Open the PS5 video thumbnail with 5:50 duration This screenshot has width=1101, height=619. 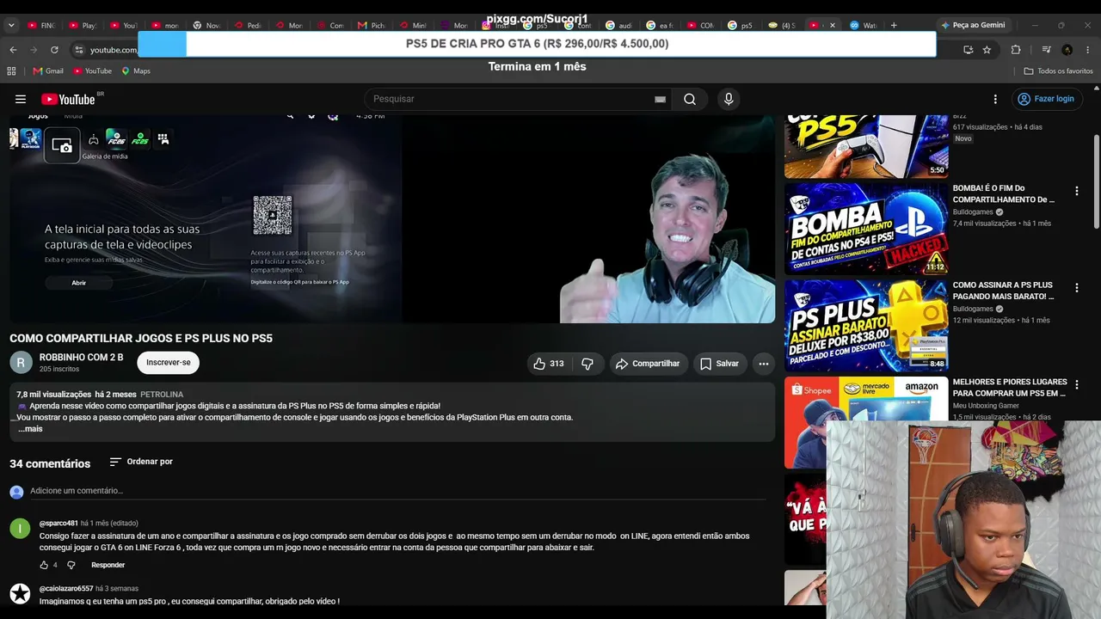pyautogui.click(x=866, y=146)
